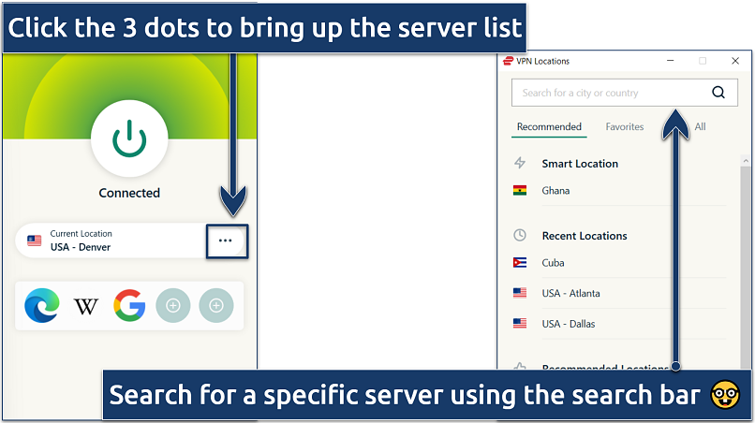Click the Ghana flag icon
The image size is (755, 423).
click(x=520, y=191)
